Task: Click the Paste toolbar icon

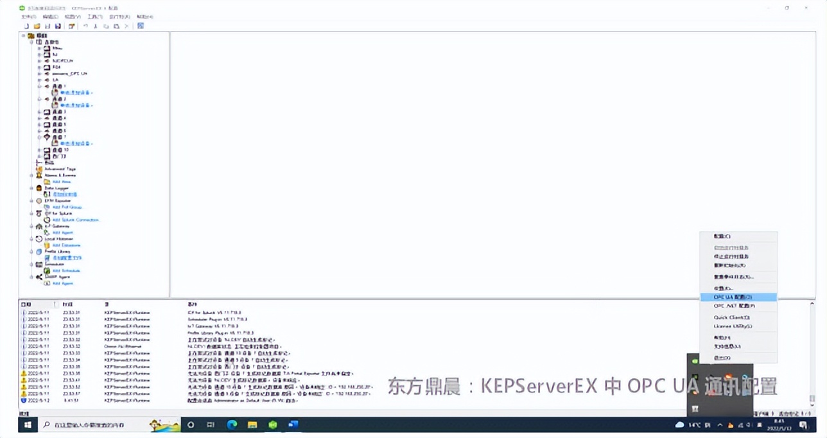Action: click(116, 26)
